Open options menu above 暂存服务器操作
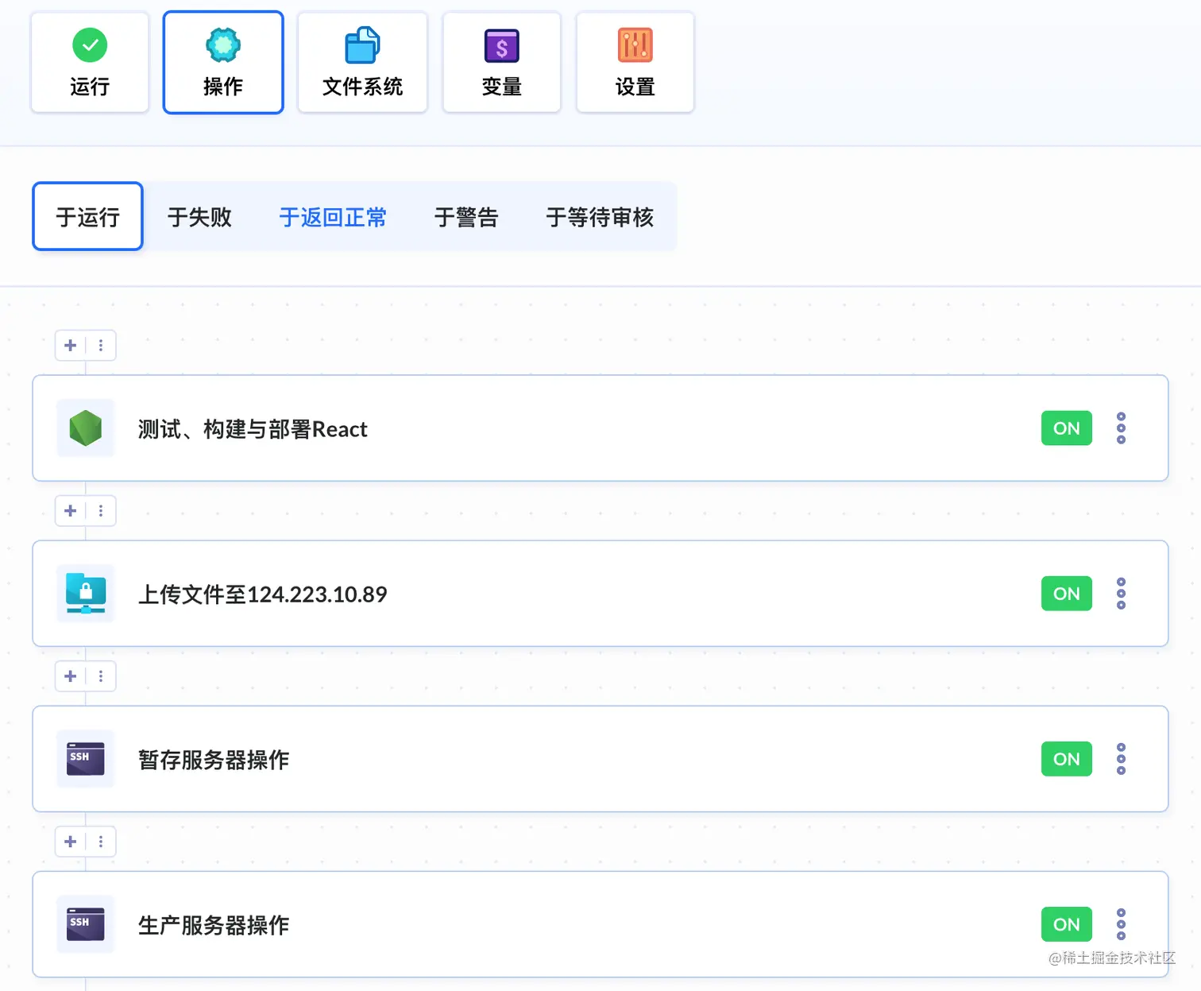 pos(101,676)
